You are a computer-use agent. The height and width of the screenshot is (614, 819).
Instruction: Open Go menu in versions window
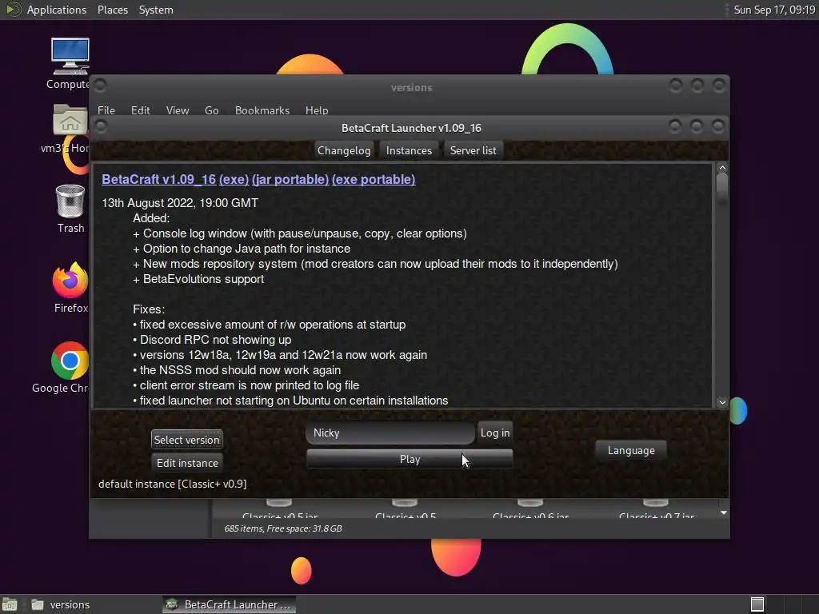click(x=211, y=110)
